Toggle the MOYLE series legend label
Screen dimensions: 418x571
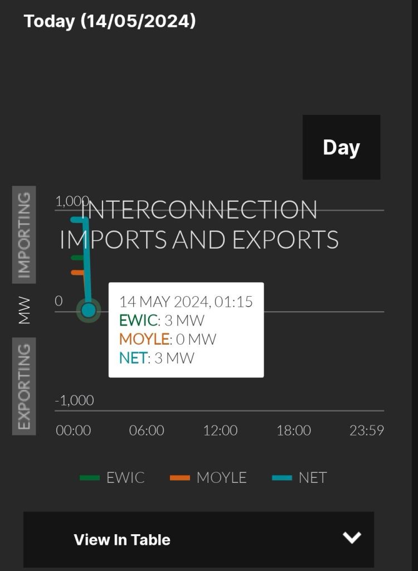(221, 478)
